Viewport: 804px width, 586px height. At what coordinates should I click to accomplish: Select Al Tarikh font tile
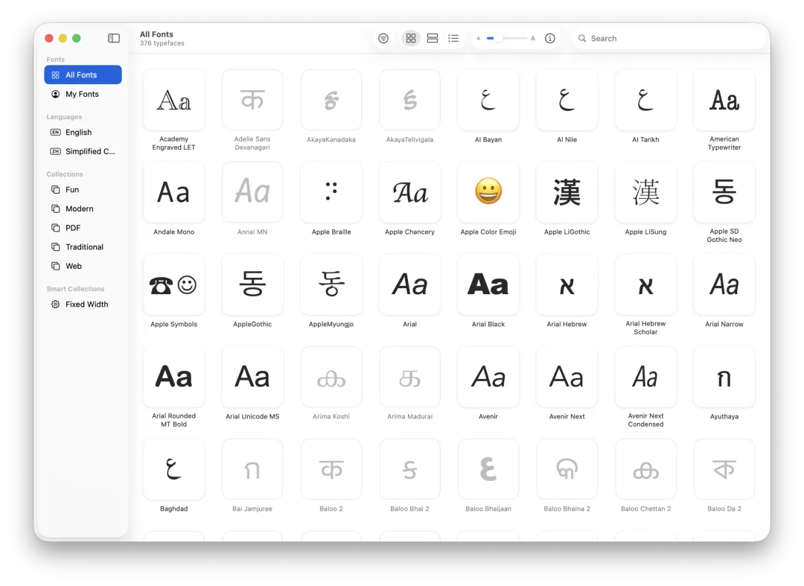[x=645, y=101]
